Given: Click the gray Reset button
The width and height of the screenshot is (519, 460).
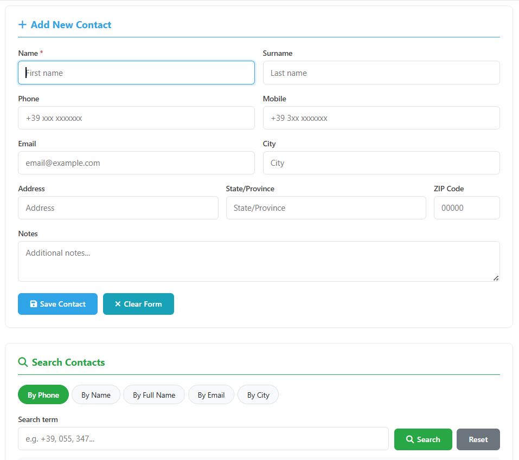Looking at the screenshot, I should click(x=478, y=439).
